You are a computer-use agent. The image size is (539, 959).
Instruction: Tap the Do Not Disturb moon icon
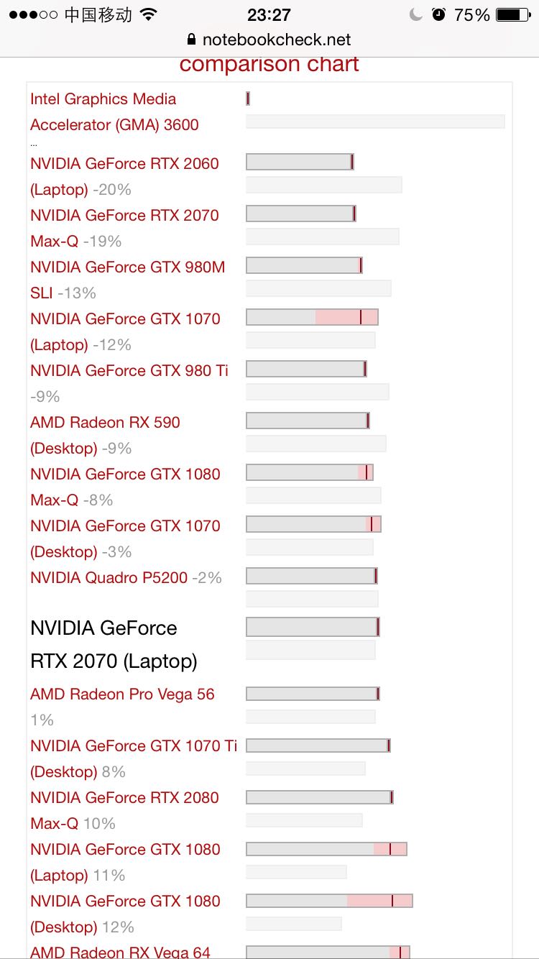pyautogui.click(x=416, y=14)
